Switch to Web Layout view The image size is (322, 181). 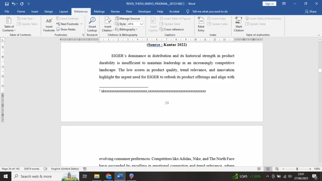click(277, 169)
